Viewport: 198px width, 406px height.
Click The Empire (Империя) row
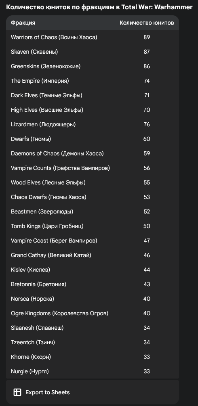(93, 81)
